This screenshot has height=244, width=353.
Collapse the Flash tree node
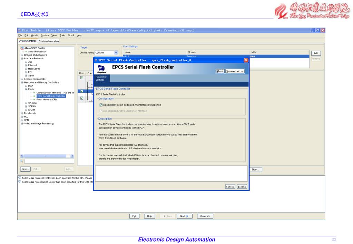point(26,90)
